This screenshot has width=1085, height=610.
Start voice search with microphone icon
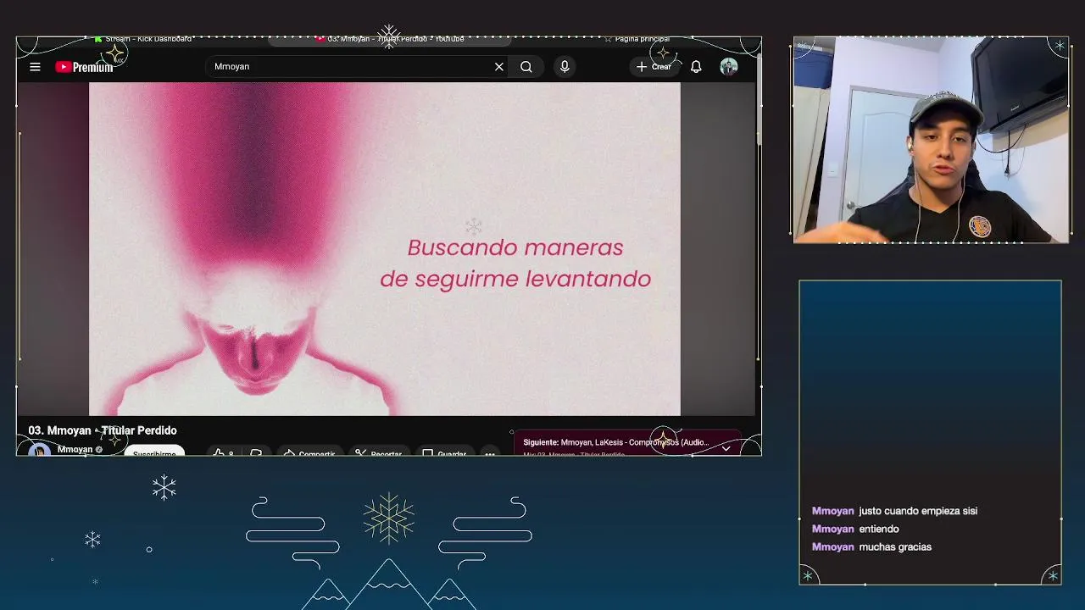pyautogui.click(x=565, y=67)
